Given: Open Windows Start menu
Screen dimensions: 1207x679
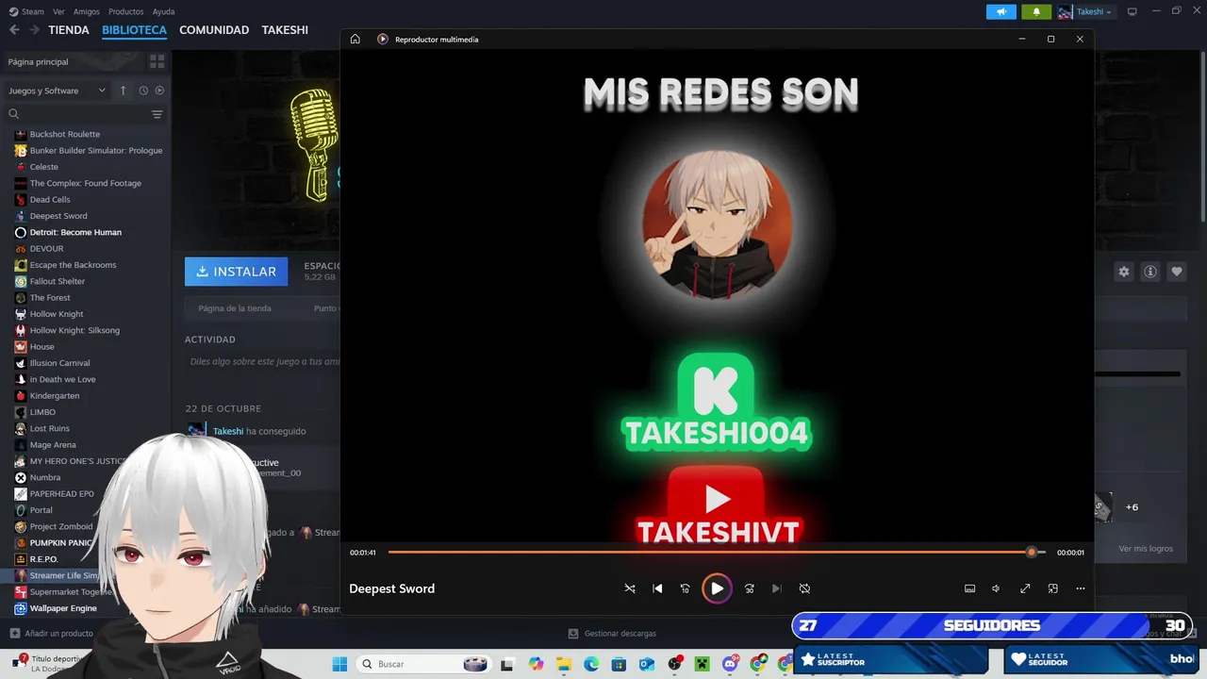Looking at the screenshot, I should click(339, 664).
